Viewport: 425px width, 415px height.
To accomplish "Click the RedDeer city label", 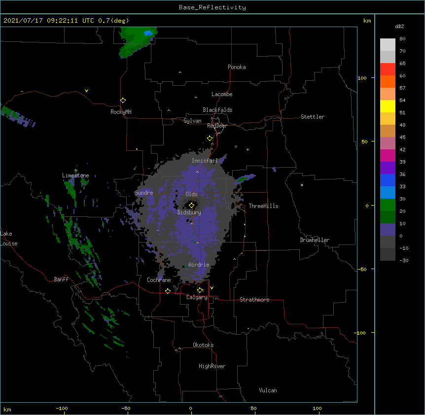I will 217,126.
